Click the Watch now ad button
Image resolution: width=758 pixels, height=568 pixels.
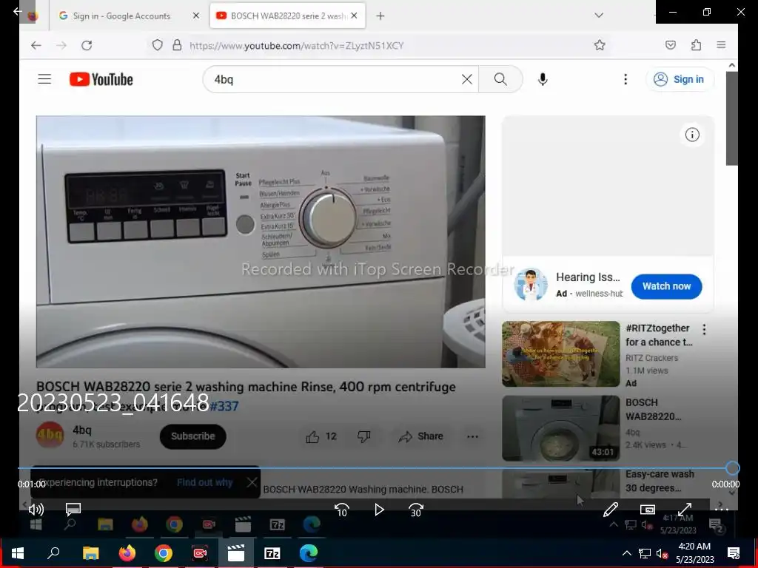click(666, 286)
